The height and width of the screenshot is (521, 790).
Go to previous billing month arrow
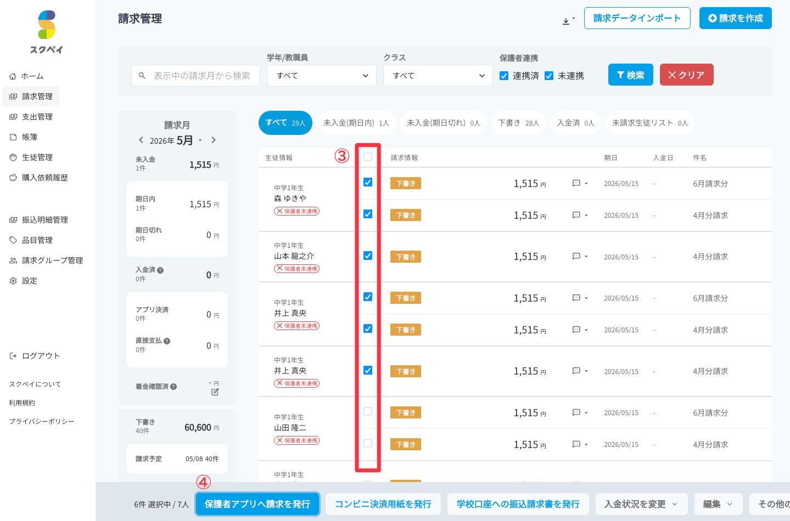pos(141,140)
